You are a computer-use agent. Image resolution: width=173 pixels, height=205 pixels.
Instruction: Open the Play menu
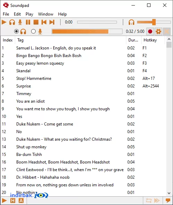(29, 14)
